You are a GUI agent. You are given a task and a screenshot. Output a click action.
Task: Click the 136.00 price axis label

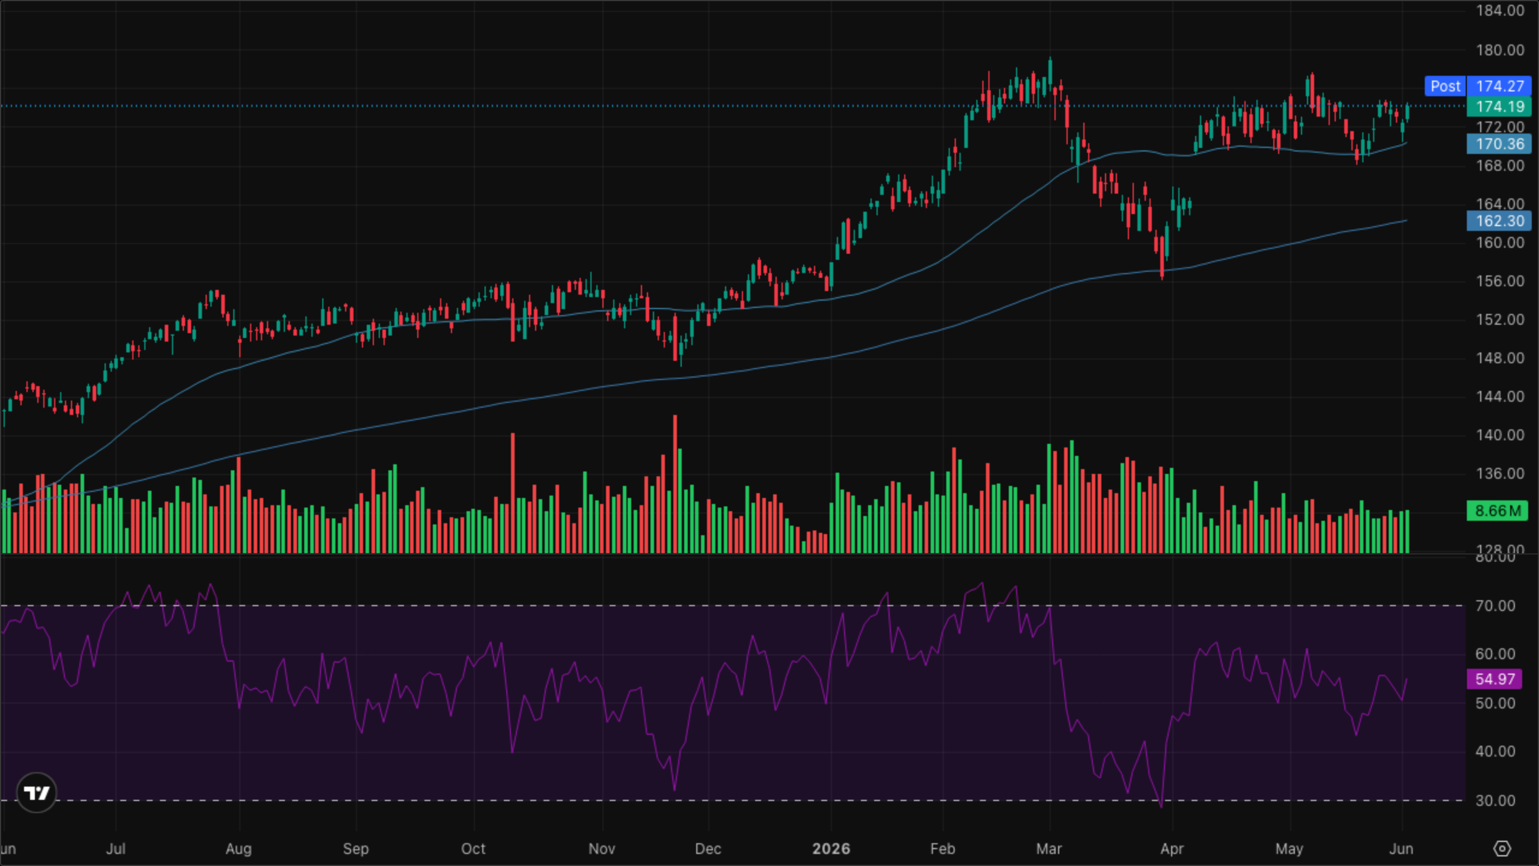tap(1500, 473)
